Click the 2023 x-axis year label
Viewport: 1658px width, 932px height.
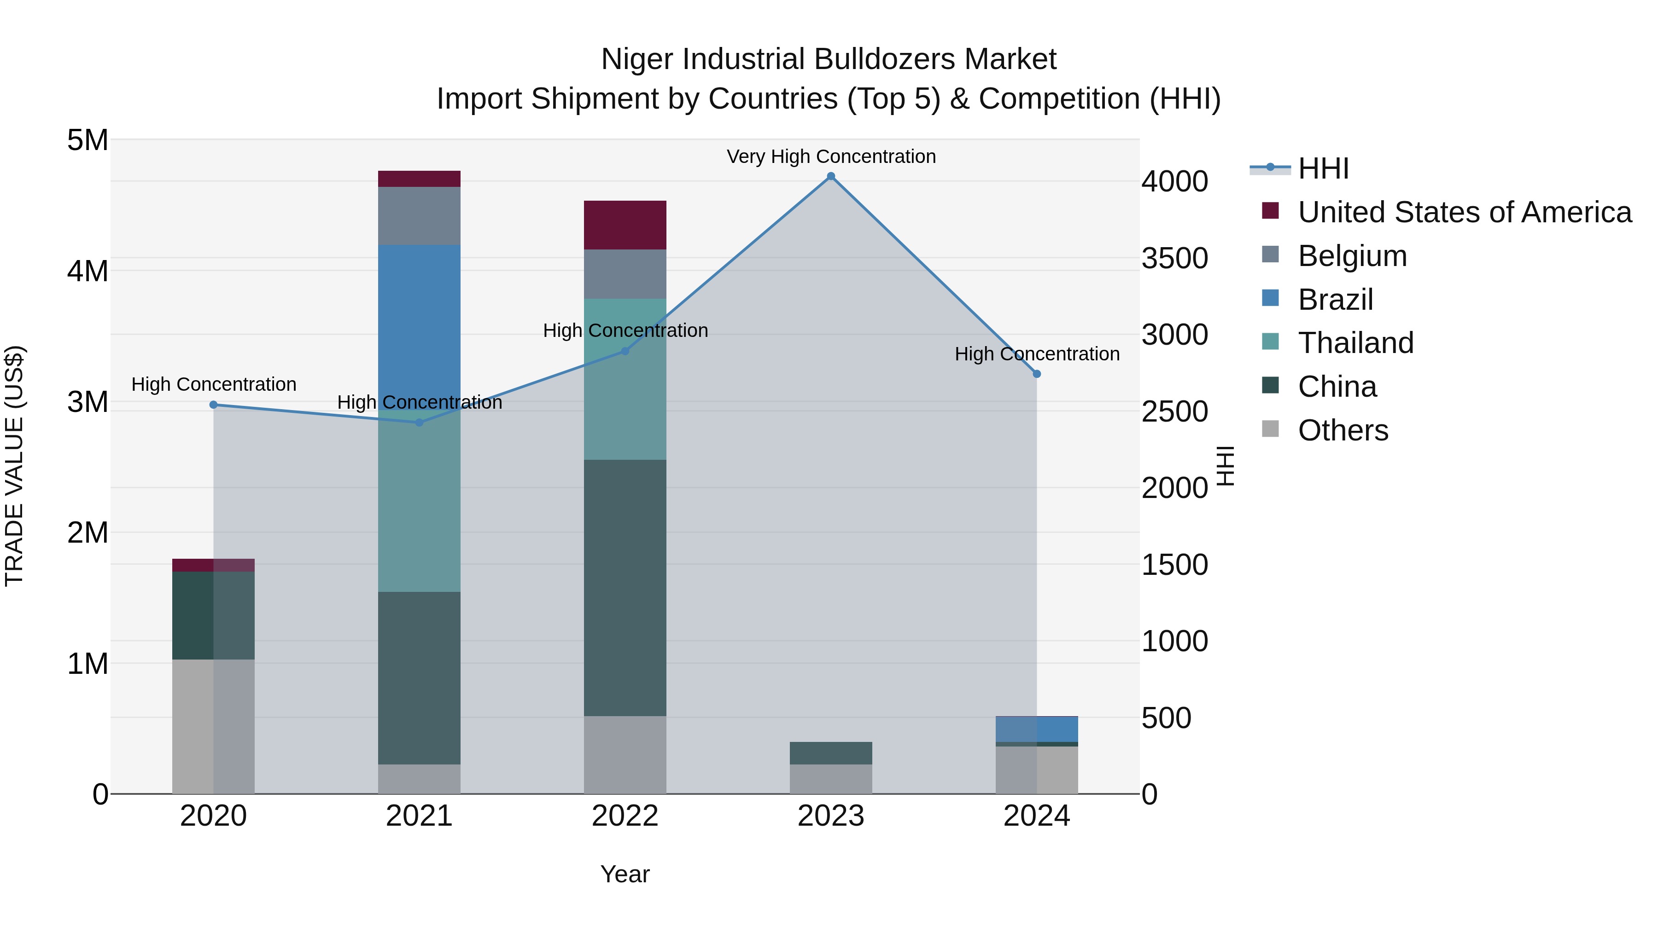[831, 816]
